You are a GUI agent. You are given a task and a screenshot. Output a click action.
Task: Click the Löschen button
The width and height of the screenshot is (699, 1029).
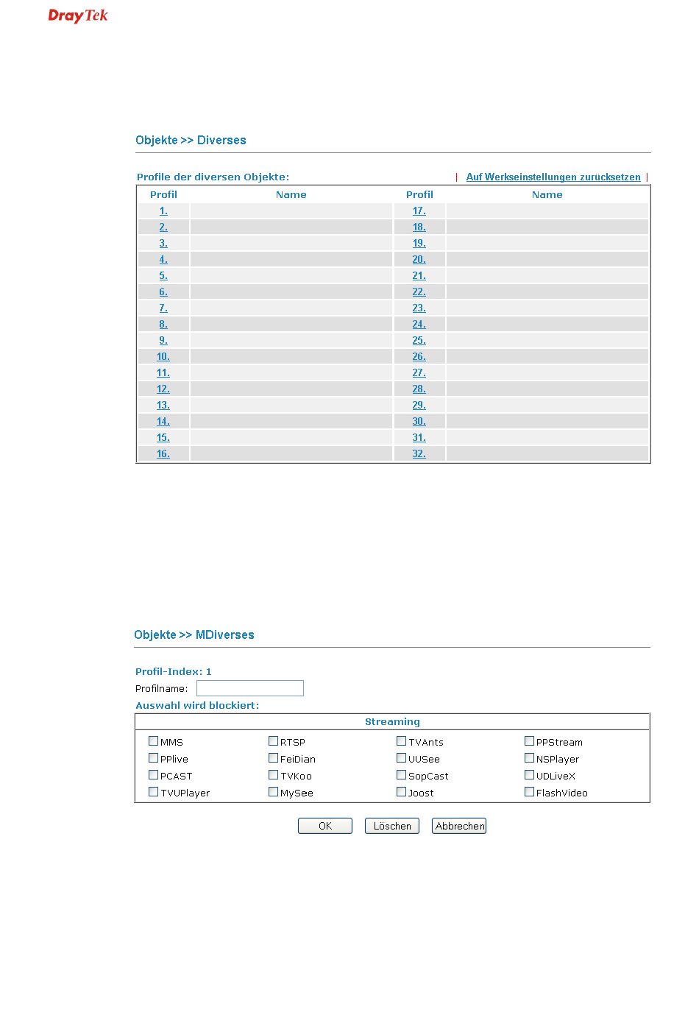coord(392,826)
